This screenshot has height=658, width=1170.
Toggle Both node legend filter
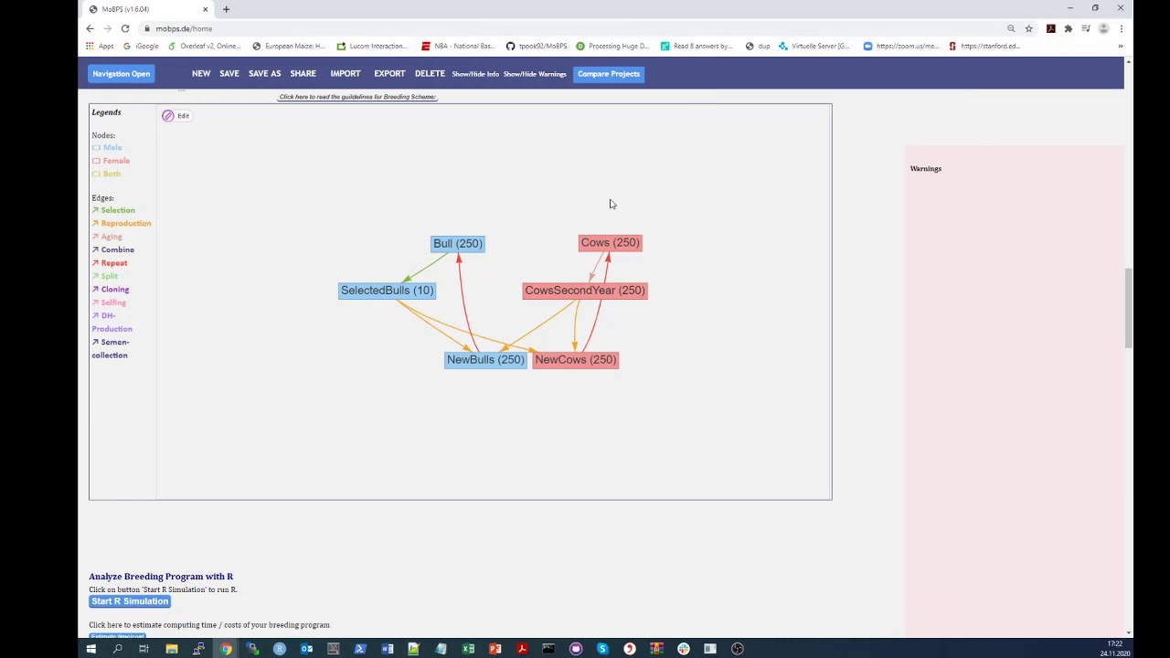[106, 174]
